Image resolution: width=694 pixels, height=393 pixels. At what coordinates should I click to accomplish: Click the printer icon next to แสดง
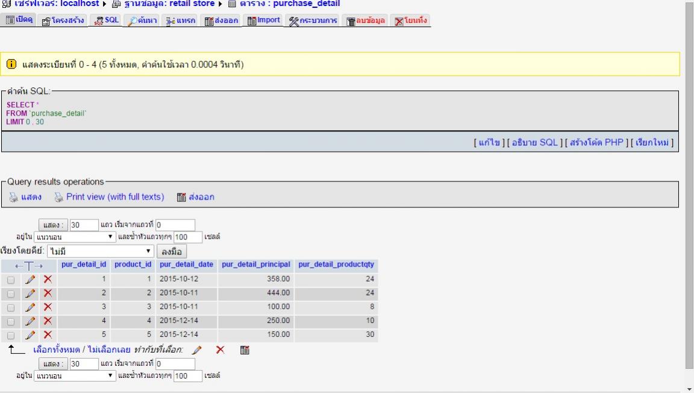14,197
